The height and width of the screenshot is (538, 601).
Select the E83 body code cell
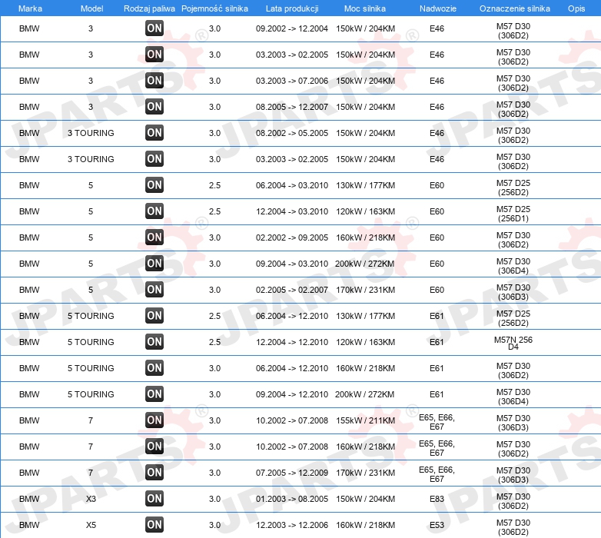pyautogui.click(x=437, y=499)
